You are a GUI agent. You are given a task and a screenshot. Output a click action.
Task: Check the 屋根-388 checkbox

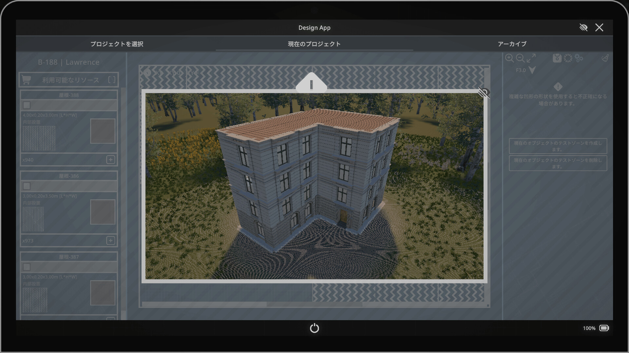[27, 105]
